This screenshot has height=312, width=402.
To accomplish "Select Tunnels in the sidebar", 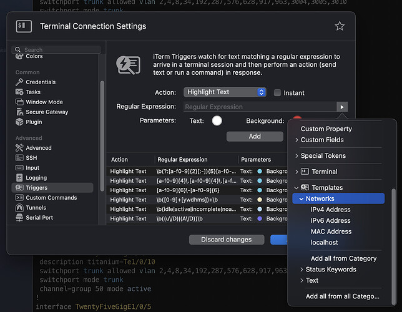I will click(36, 208).
